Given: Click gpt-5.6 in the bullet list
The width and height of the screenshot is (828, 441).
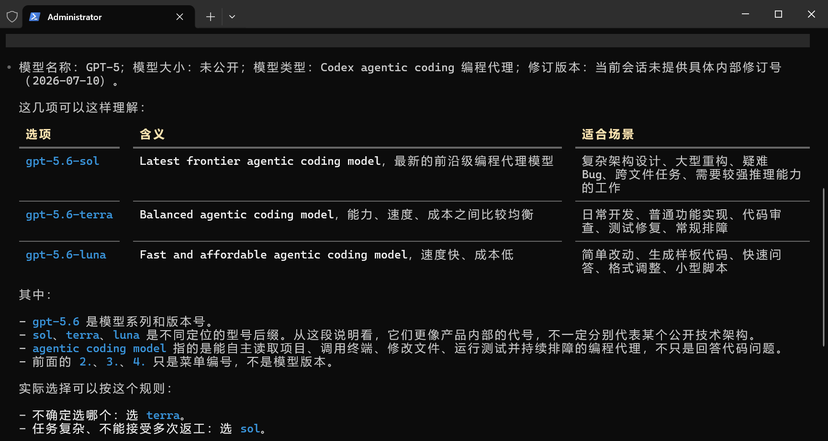Looking at the screenshot, I should [x=56, y=322].
